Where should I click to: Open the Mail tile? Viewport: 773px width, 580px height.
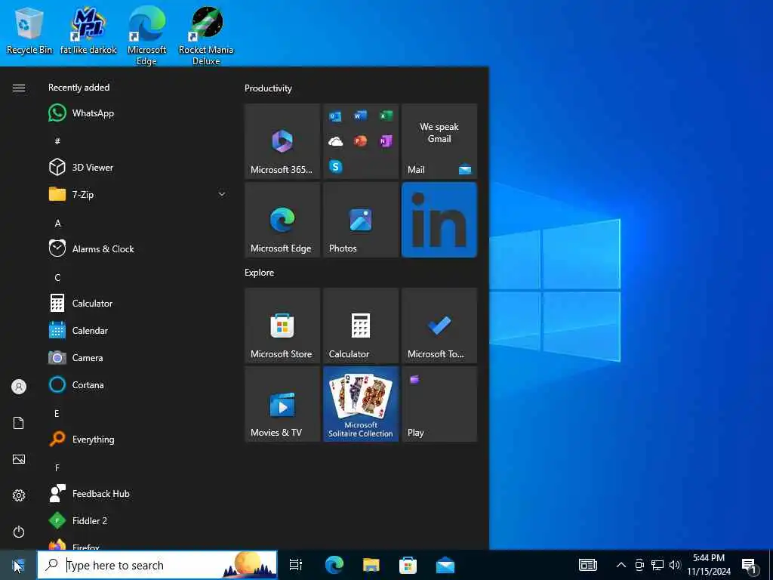[x=439, y=141]
